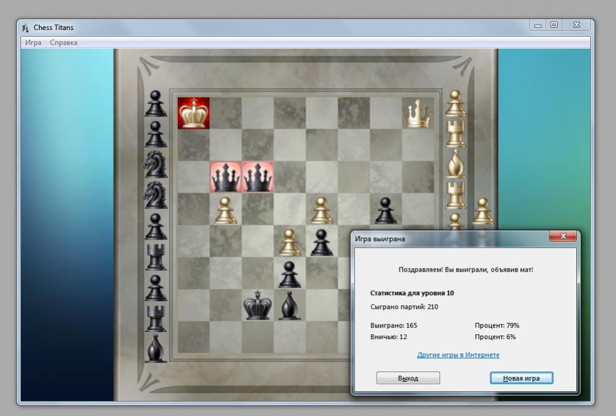
Task: Click the Статистика для уровня 10 heading
Action: [412, 293]
